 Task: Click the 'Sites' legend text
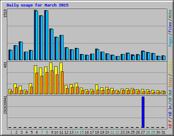coord(170,82)
